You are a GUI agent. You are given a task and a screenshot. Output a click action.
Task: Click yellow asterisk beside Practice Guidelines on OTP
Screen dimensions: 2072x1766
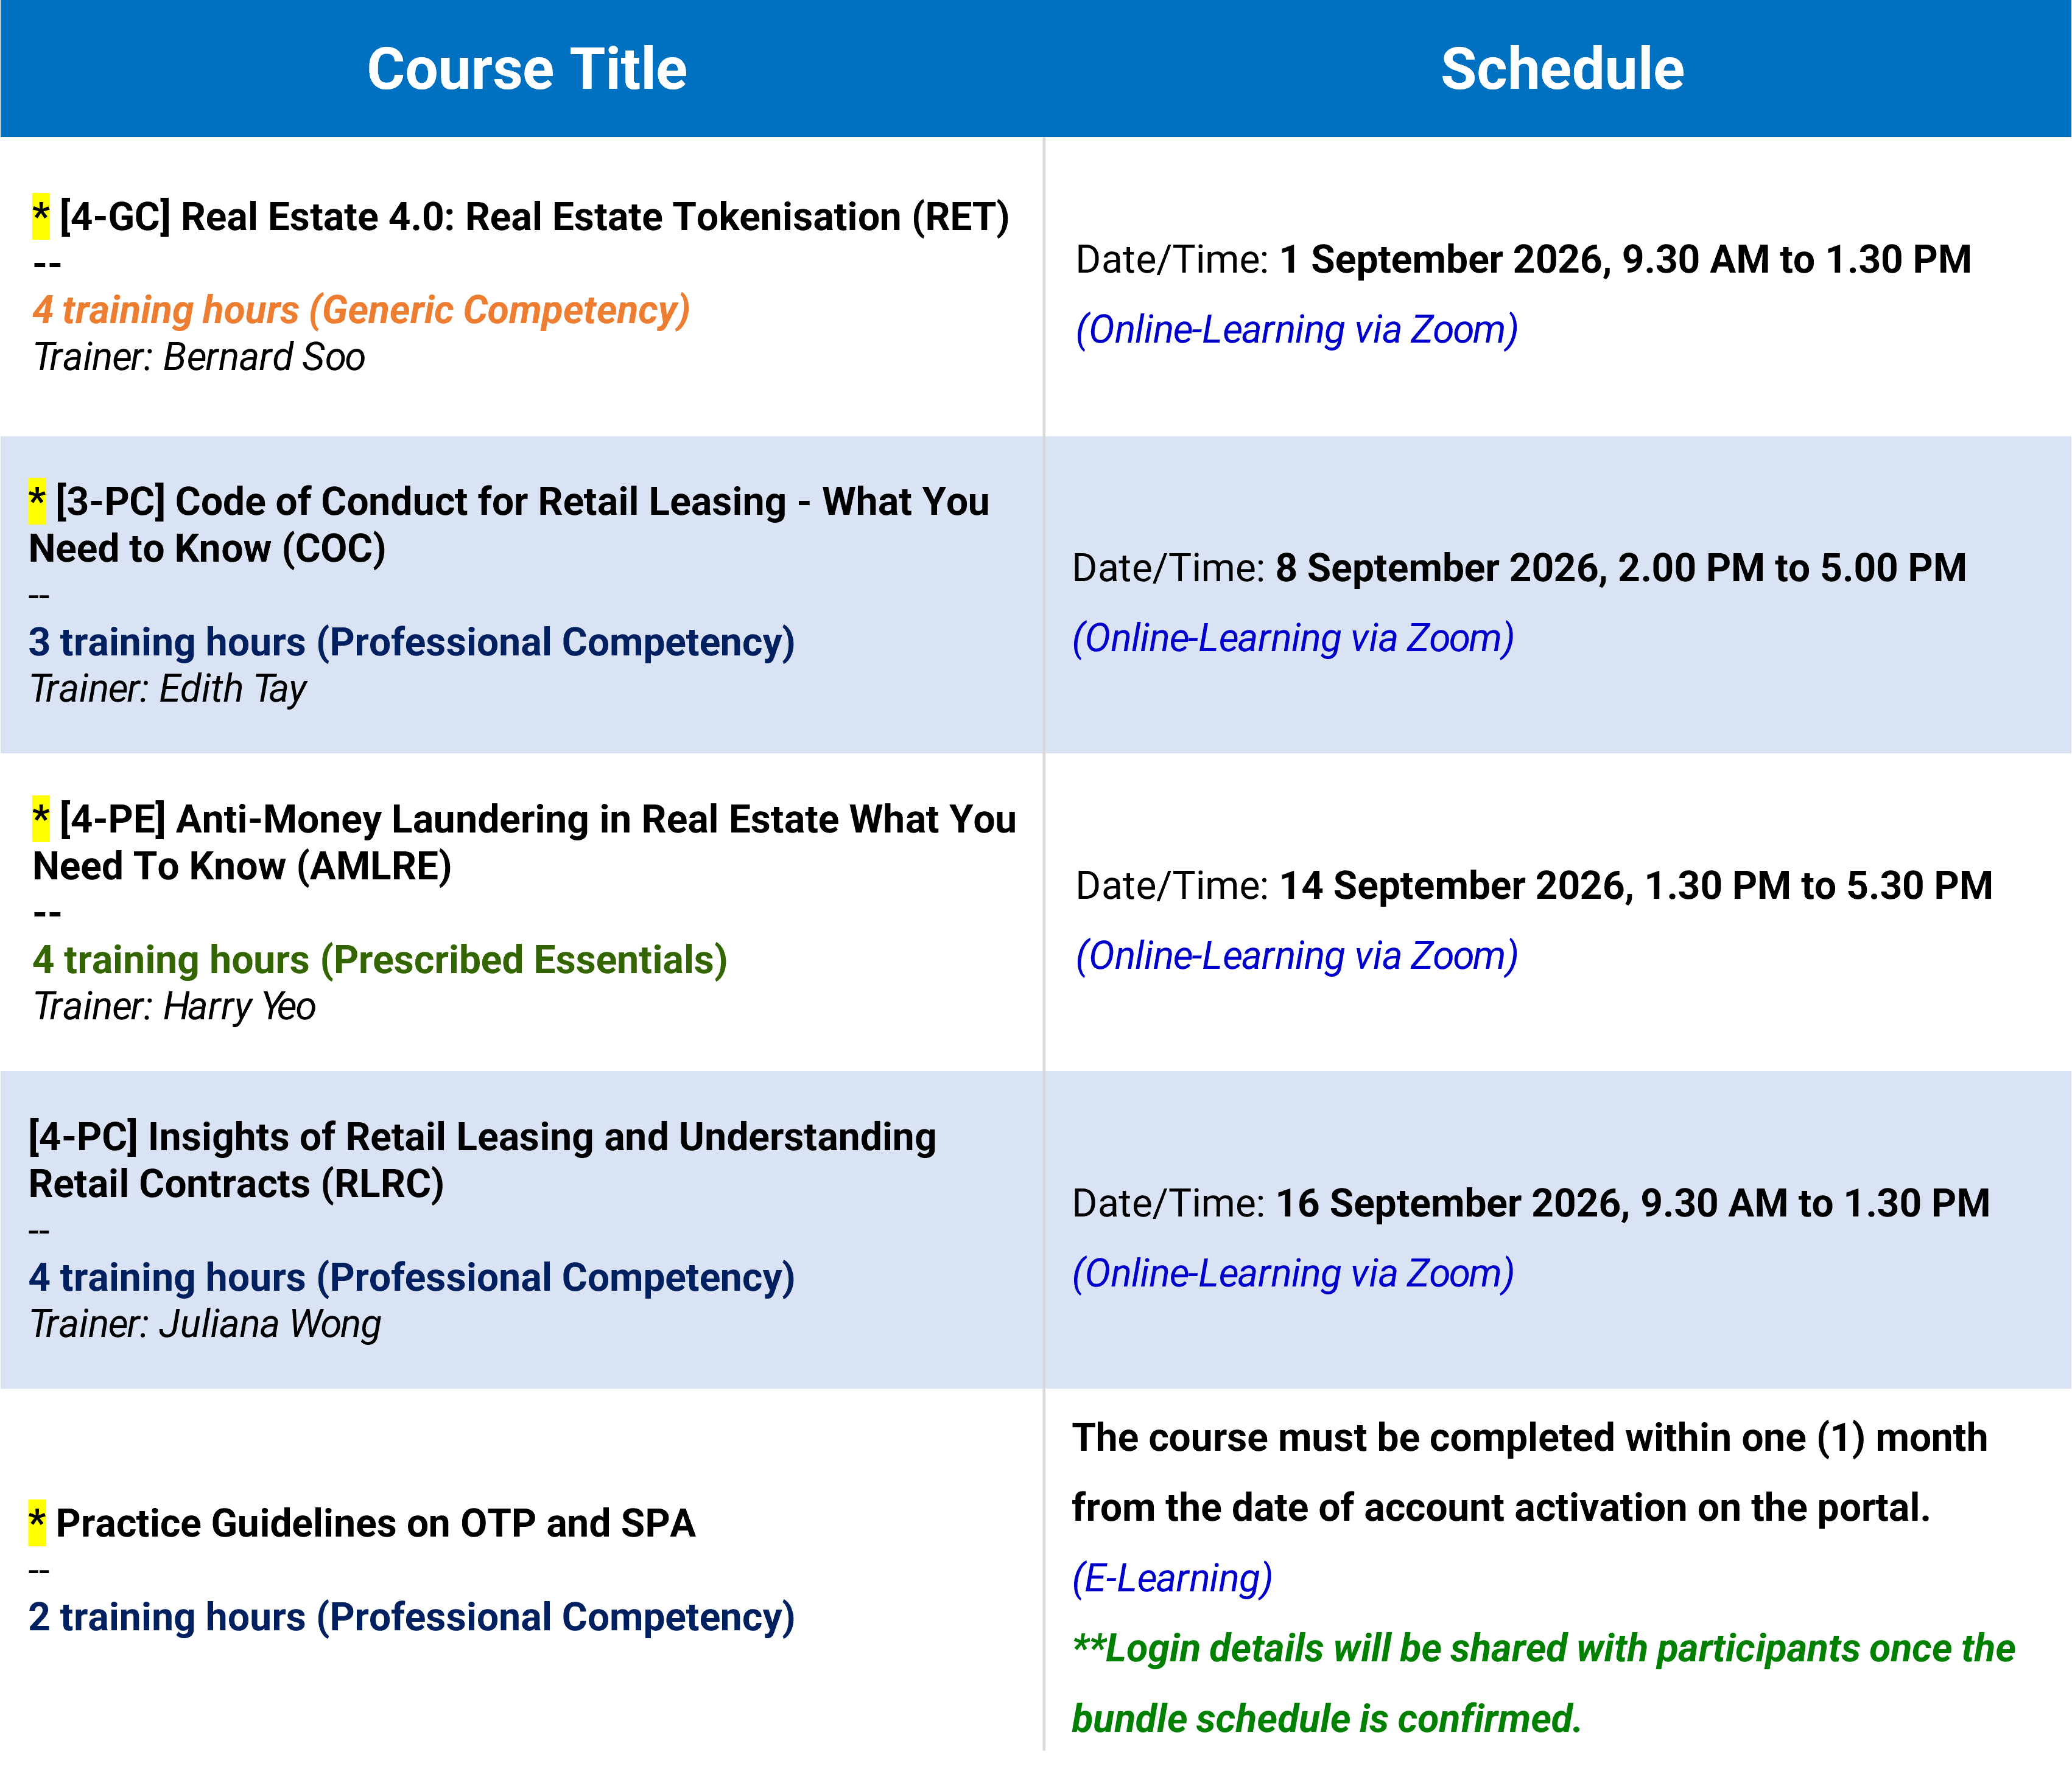click(37, 1522)
